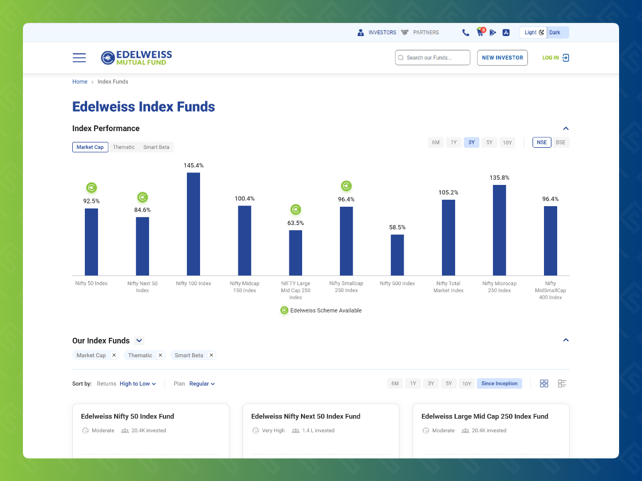Viewport: 642px width, 481px height.
Task: Switch to Dark theme
Action: pyautogui.click(x=557, y=33)
